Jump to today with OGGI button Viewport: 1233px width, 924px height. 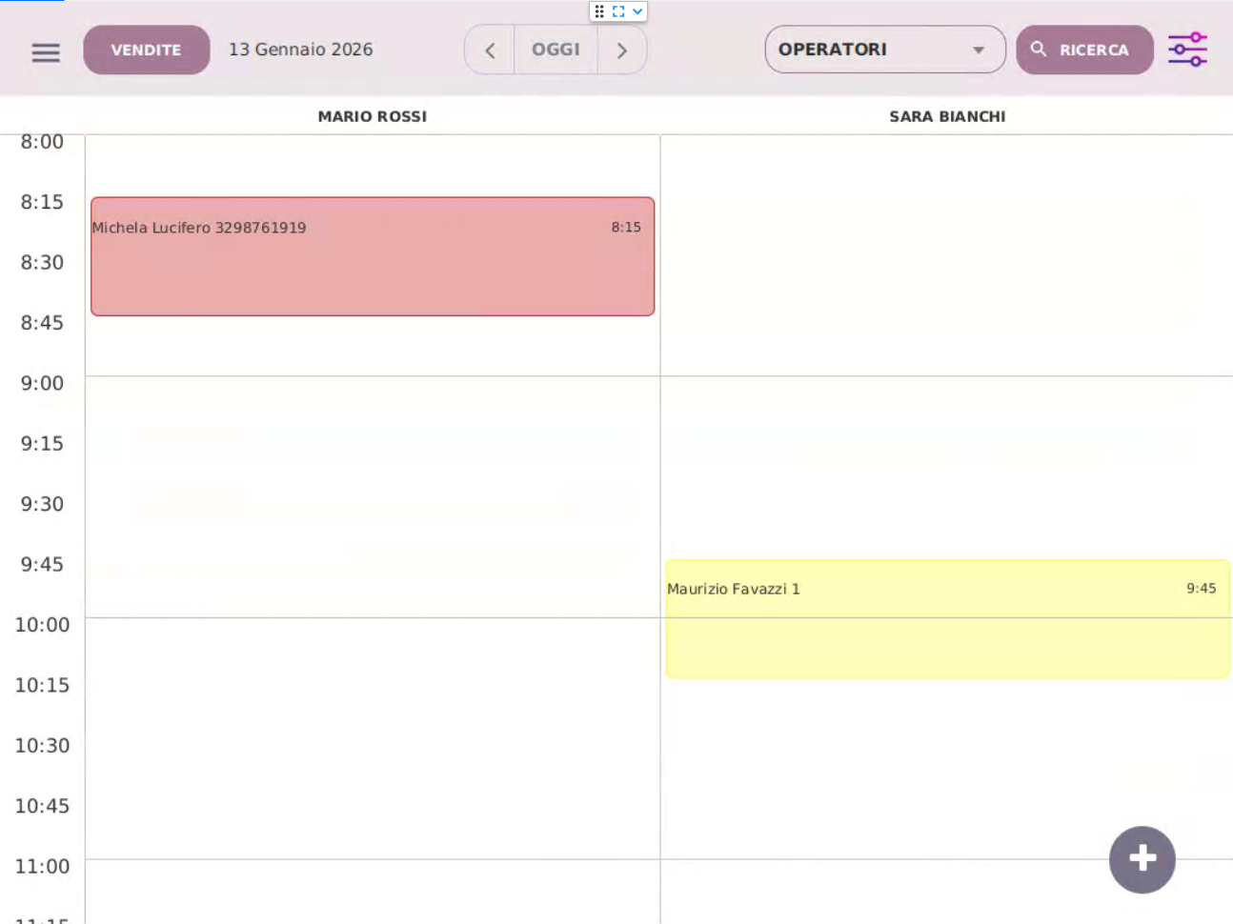pyautogui.click(x=556, y=50)
